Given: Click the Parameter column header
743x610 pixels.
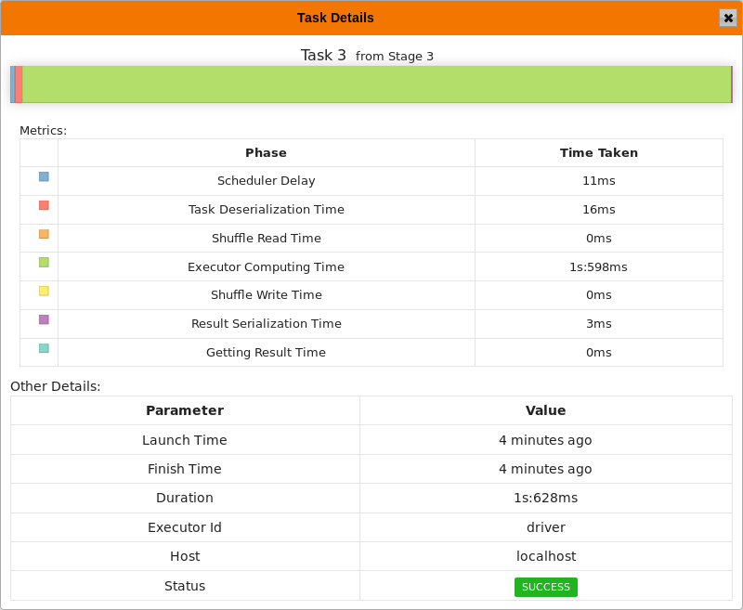Looking at the screenshot, I should (185, 410).
